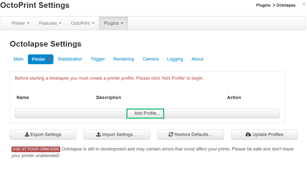The width and height of the screenshot is (307, 173).
Task: Click the Update Profiles cloud icon
Action: (x=248, y=134)
